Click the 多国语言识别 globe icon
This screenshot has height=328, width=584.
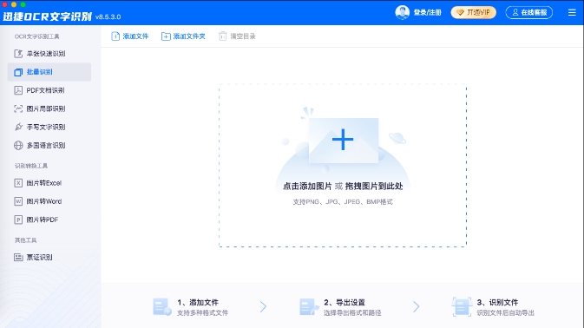tap(18, 145)
